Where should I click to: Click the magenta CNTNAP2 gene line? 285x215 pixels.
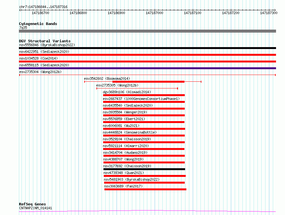(x=147, y=211)
